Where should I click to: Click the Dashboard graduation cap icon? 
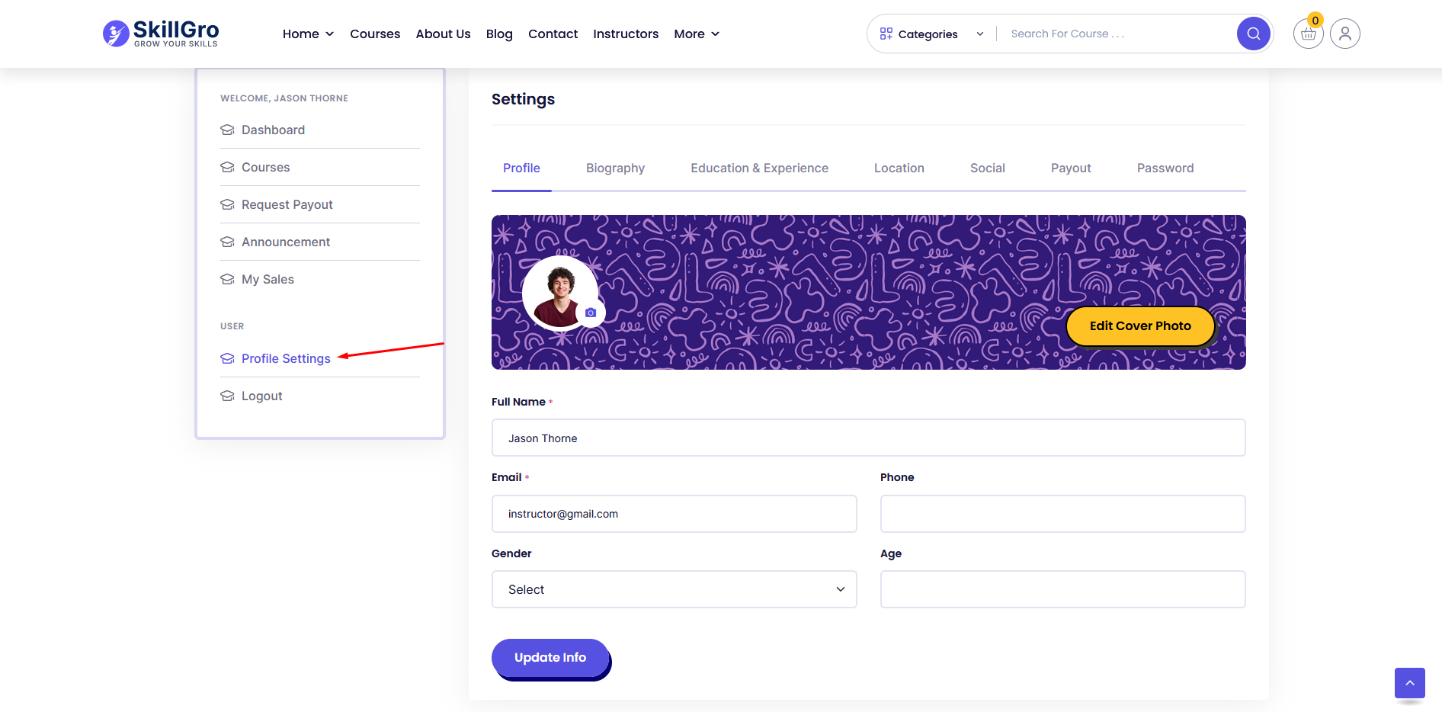tap(227, 130)
